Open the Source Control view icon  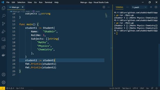pyautogui.click(x=3, y=24)
